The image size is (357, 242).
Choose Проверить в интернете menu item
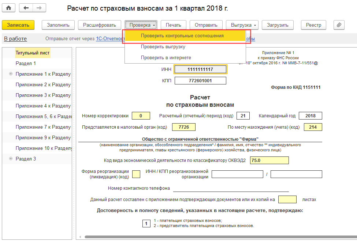185,57
